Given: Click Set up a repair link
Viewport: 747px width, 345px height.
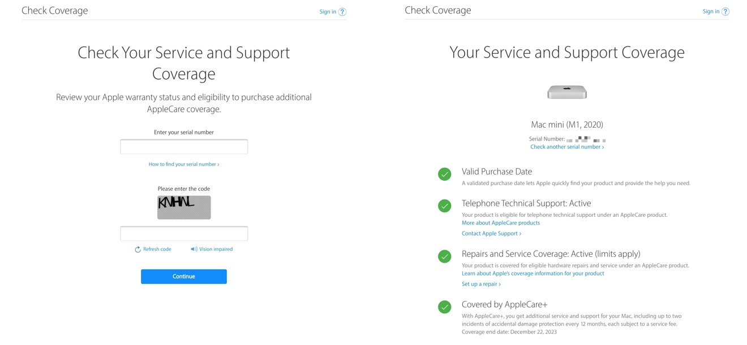Looking at the screenshot, I should (481, 284).
